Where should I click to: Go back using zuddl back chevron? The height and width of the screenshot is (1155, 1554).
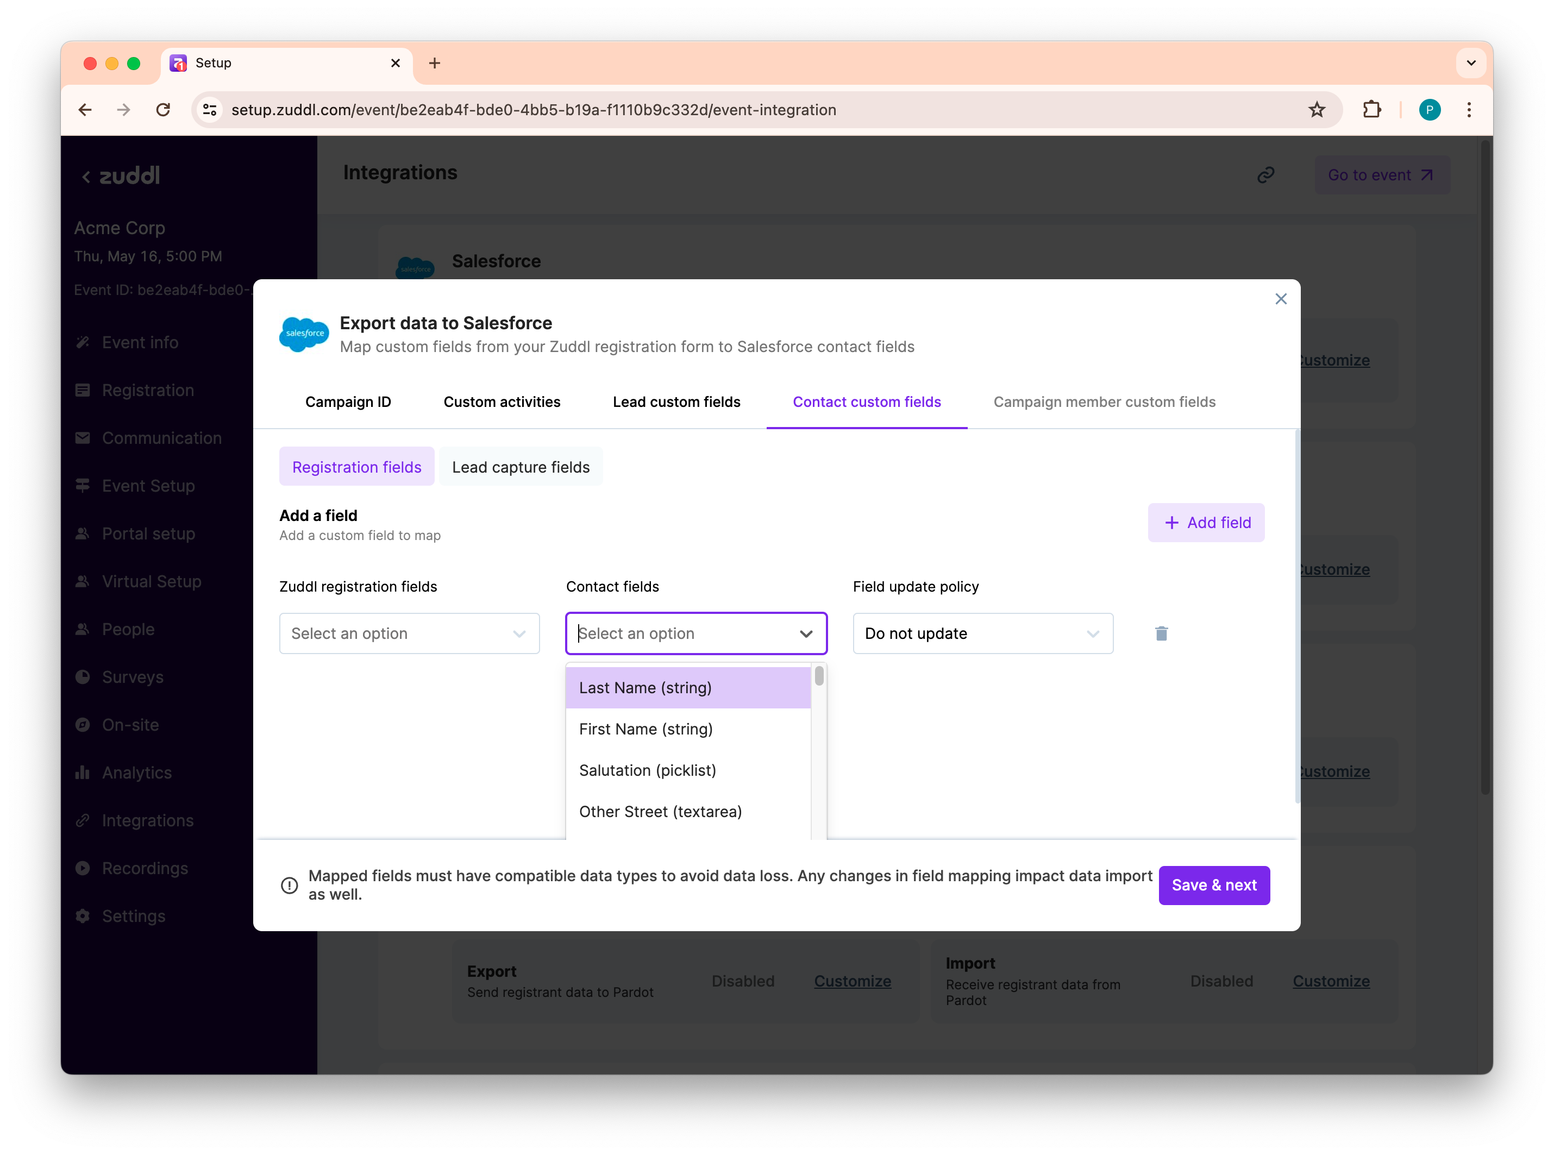(86, 177)
